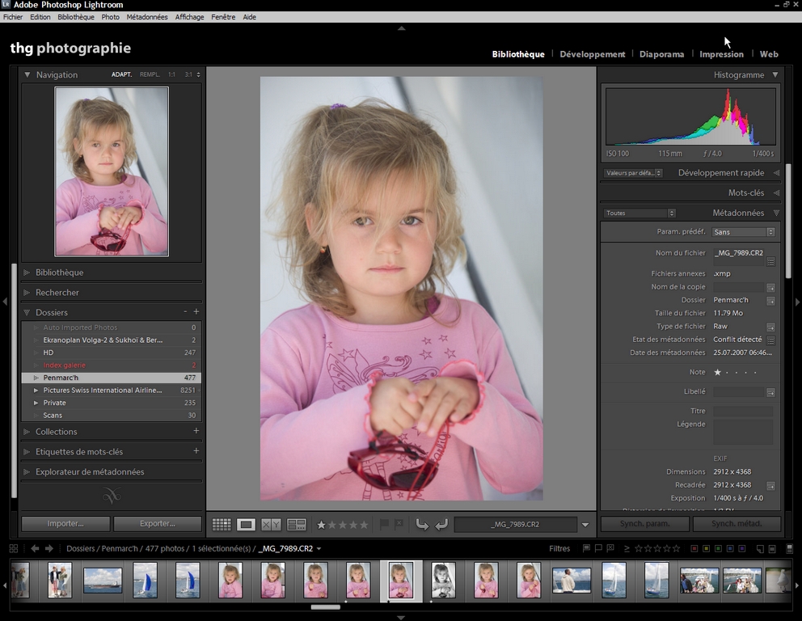This screenshot has width=802, height=621.
Task: Switch to Survey view icon
Action: point(297,525)
